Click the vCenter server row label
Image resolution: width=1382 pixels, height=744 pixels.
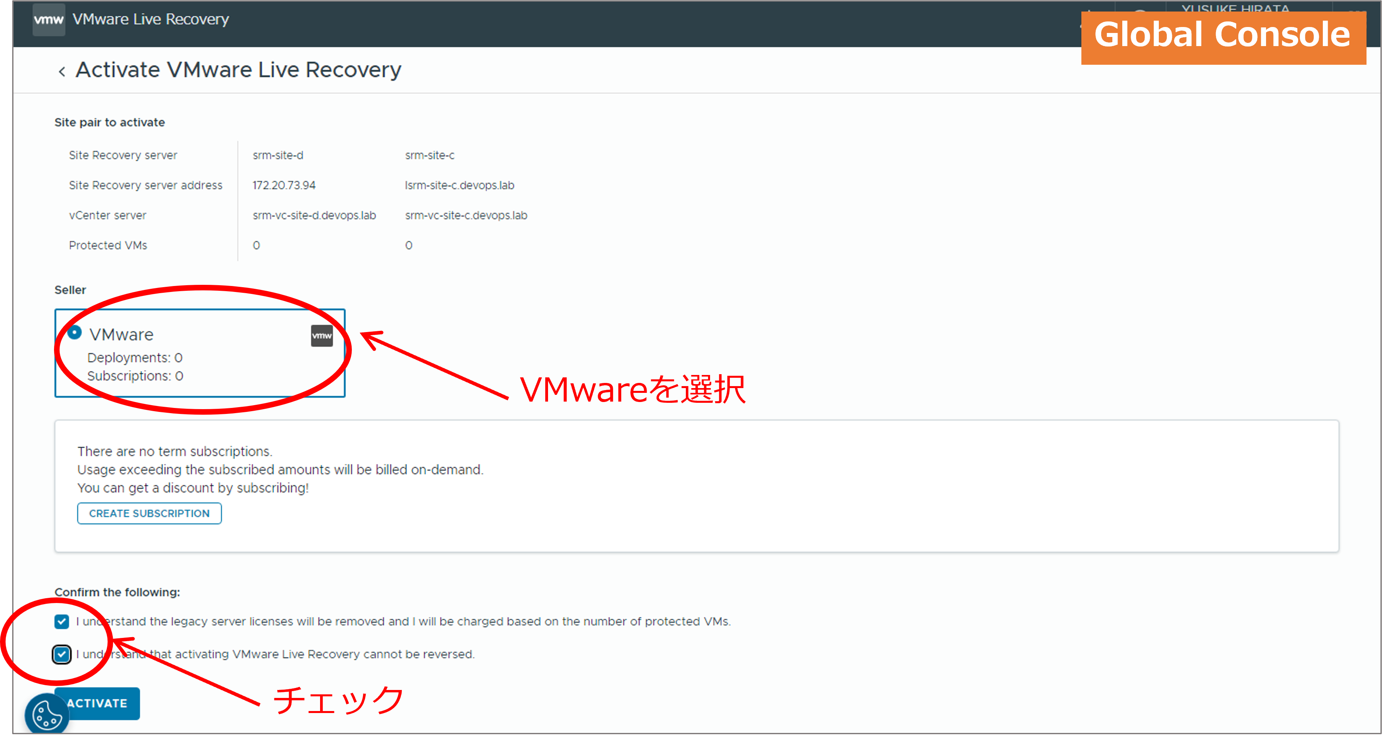[x=107, y=215]
